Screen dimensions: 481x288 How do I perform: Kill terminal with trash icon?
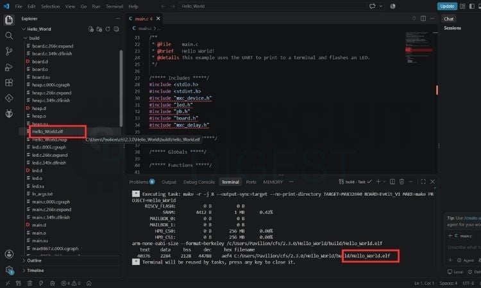(x=401, y=182)
